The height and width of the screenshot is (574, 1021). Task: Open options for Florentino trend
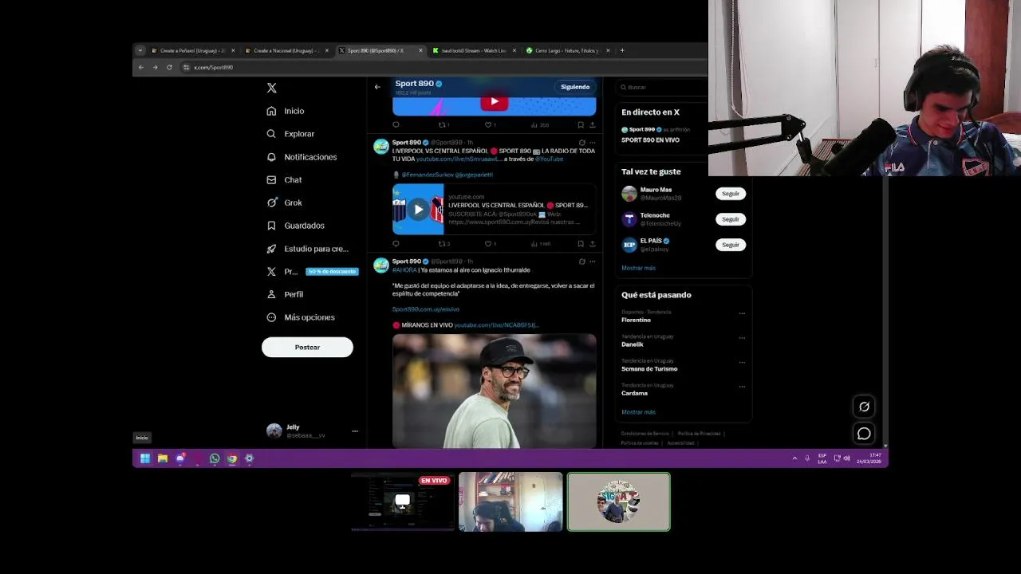pos(742,313)
